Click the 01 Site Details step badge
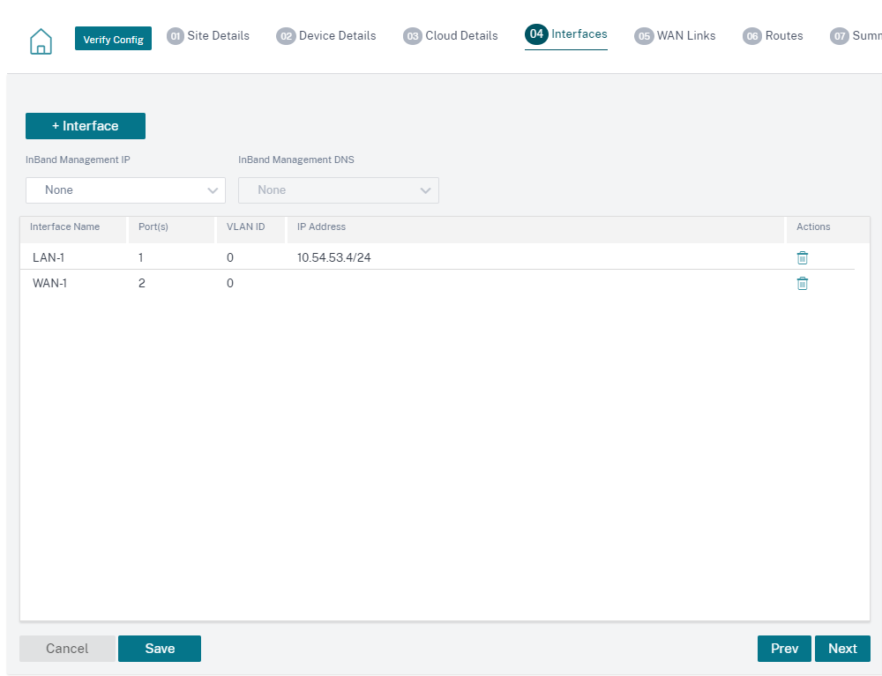 click(x=175, y=36)
